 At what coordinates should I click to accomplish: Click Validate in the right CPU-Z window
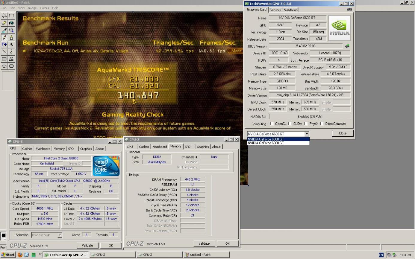(204, 243)
